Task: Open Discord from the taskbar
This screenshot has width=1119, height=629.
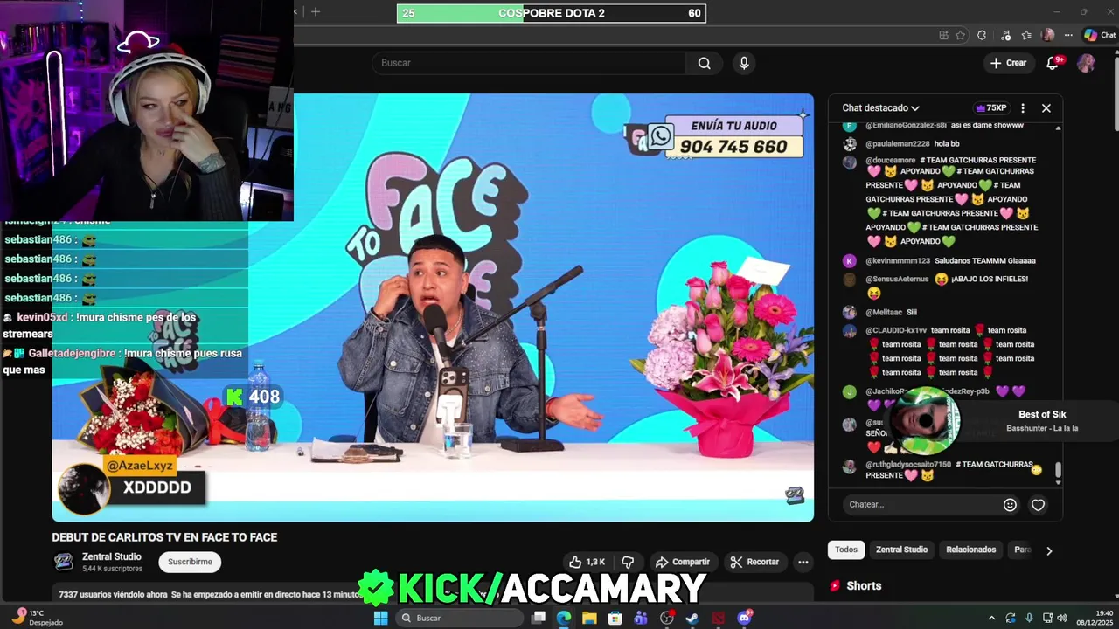Action: tap(744, 618)
